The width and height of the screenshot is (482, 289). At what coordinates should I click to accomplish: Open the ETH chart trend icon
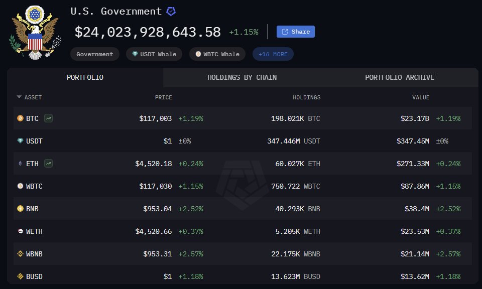click(x=48, y=164)
